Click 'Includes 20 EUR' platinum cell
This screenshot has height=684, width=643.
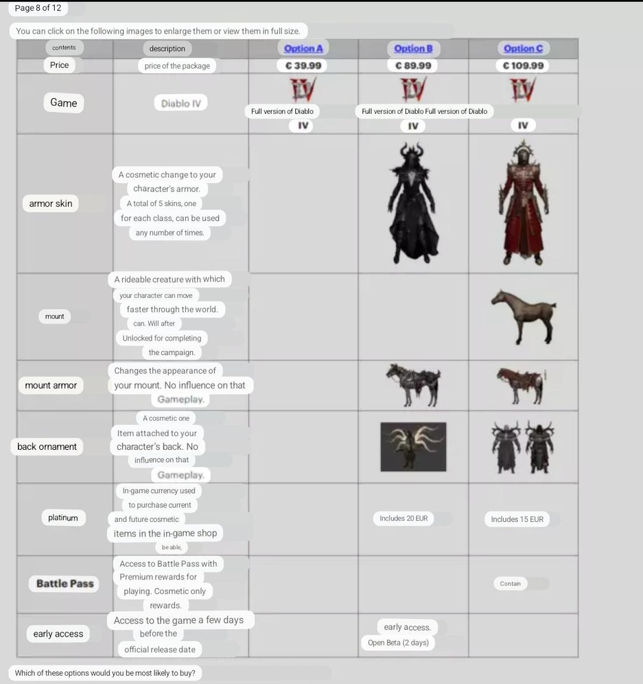(404, 518)
